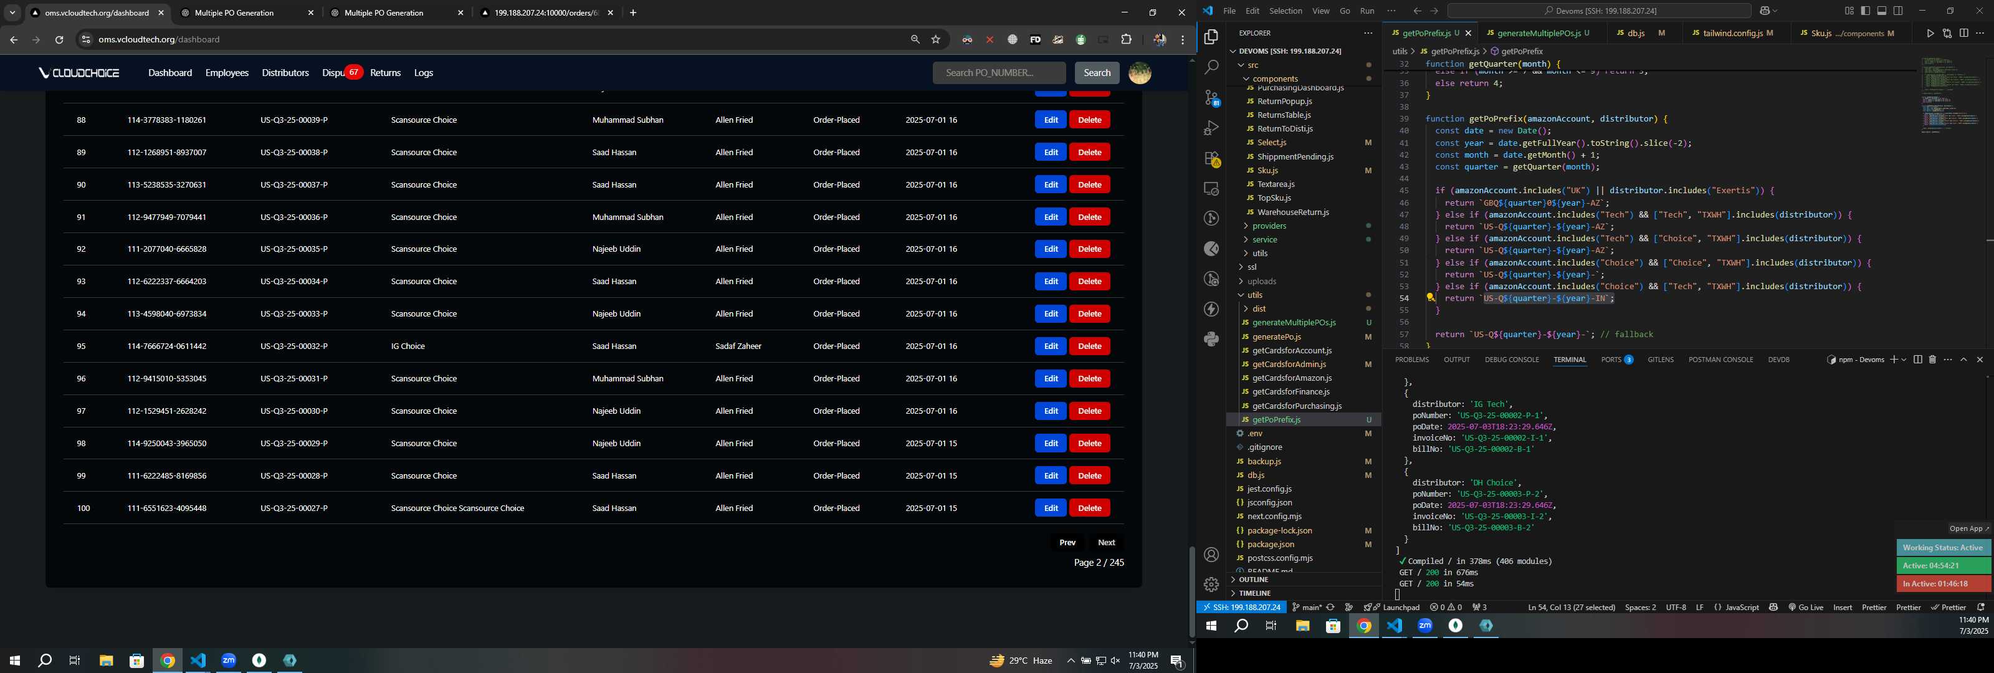Reload page in Chrome toolbar
Viewport: 1994px width, 673px height.
(x=59, y=39)
